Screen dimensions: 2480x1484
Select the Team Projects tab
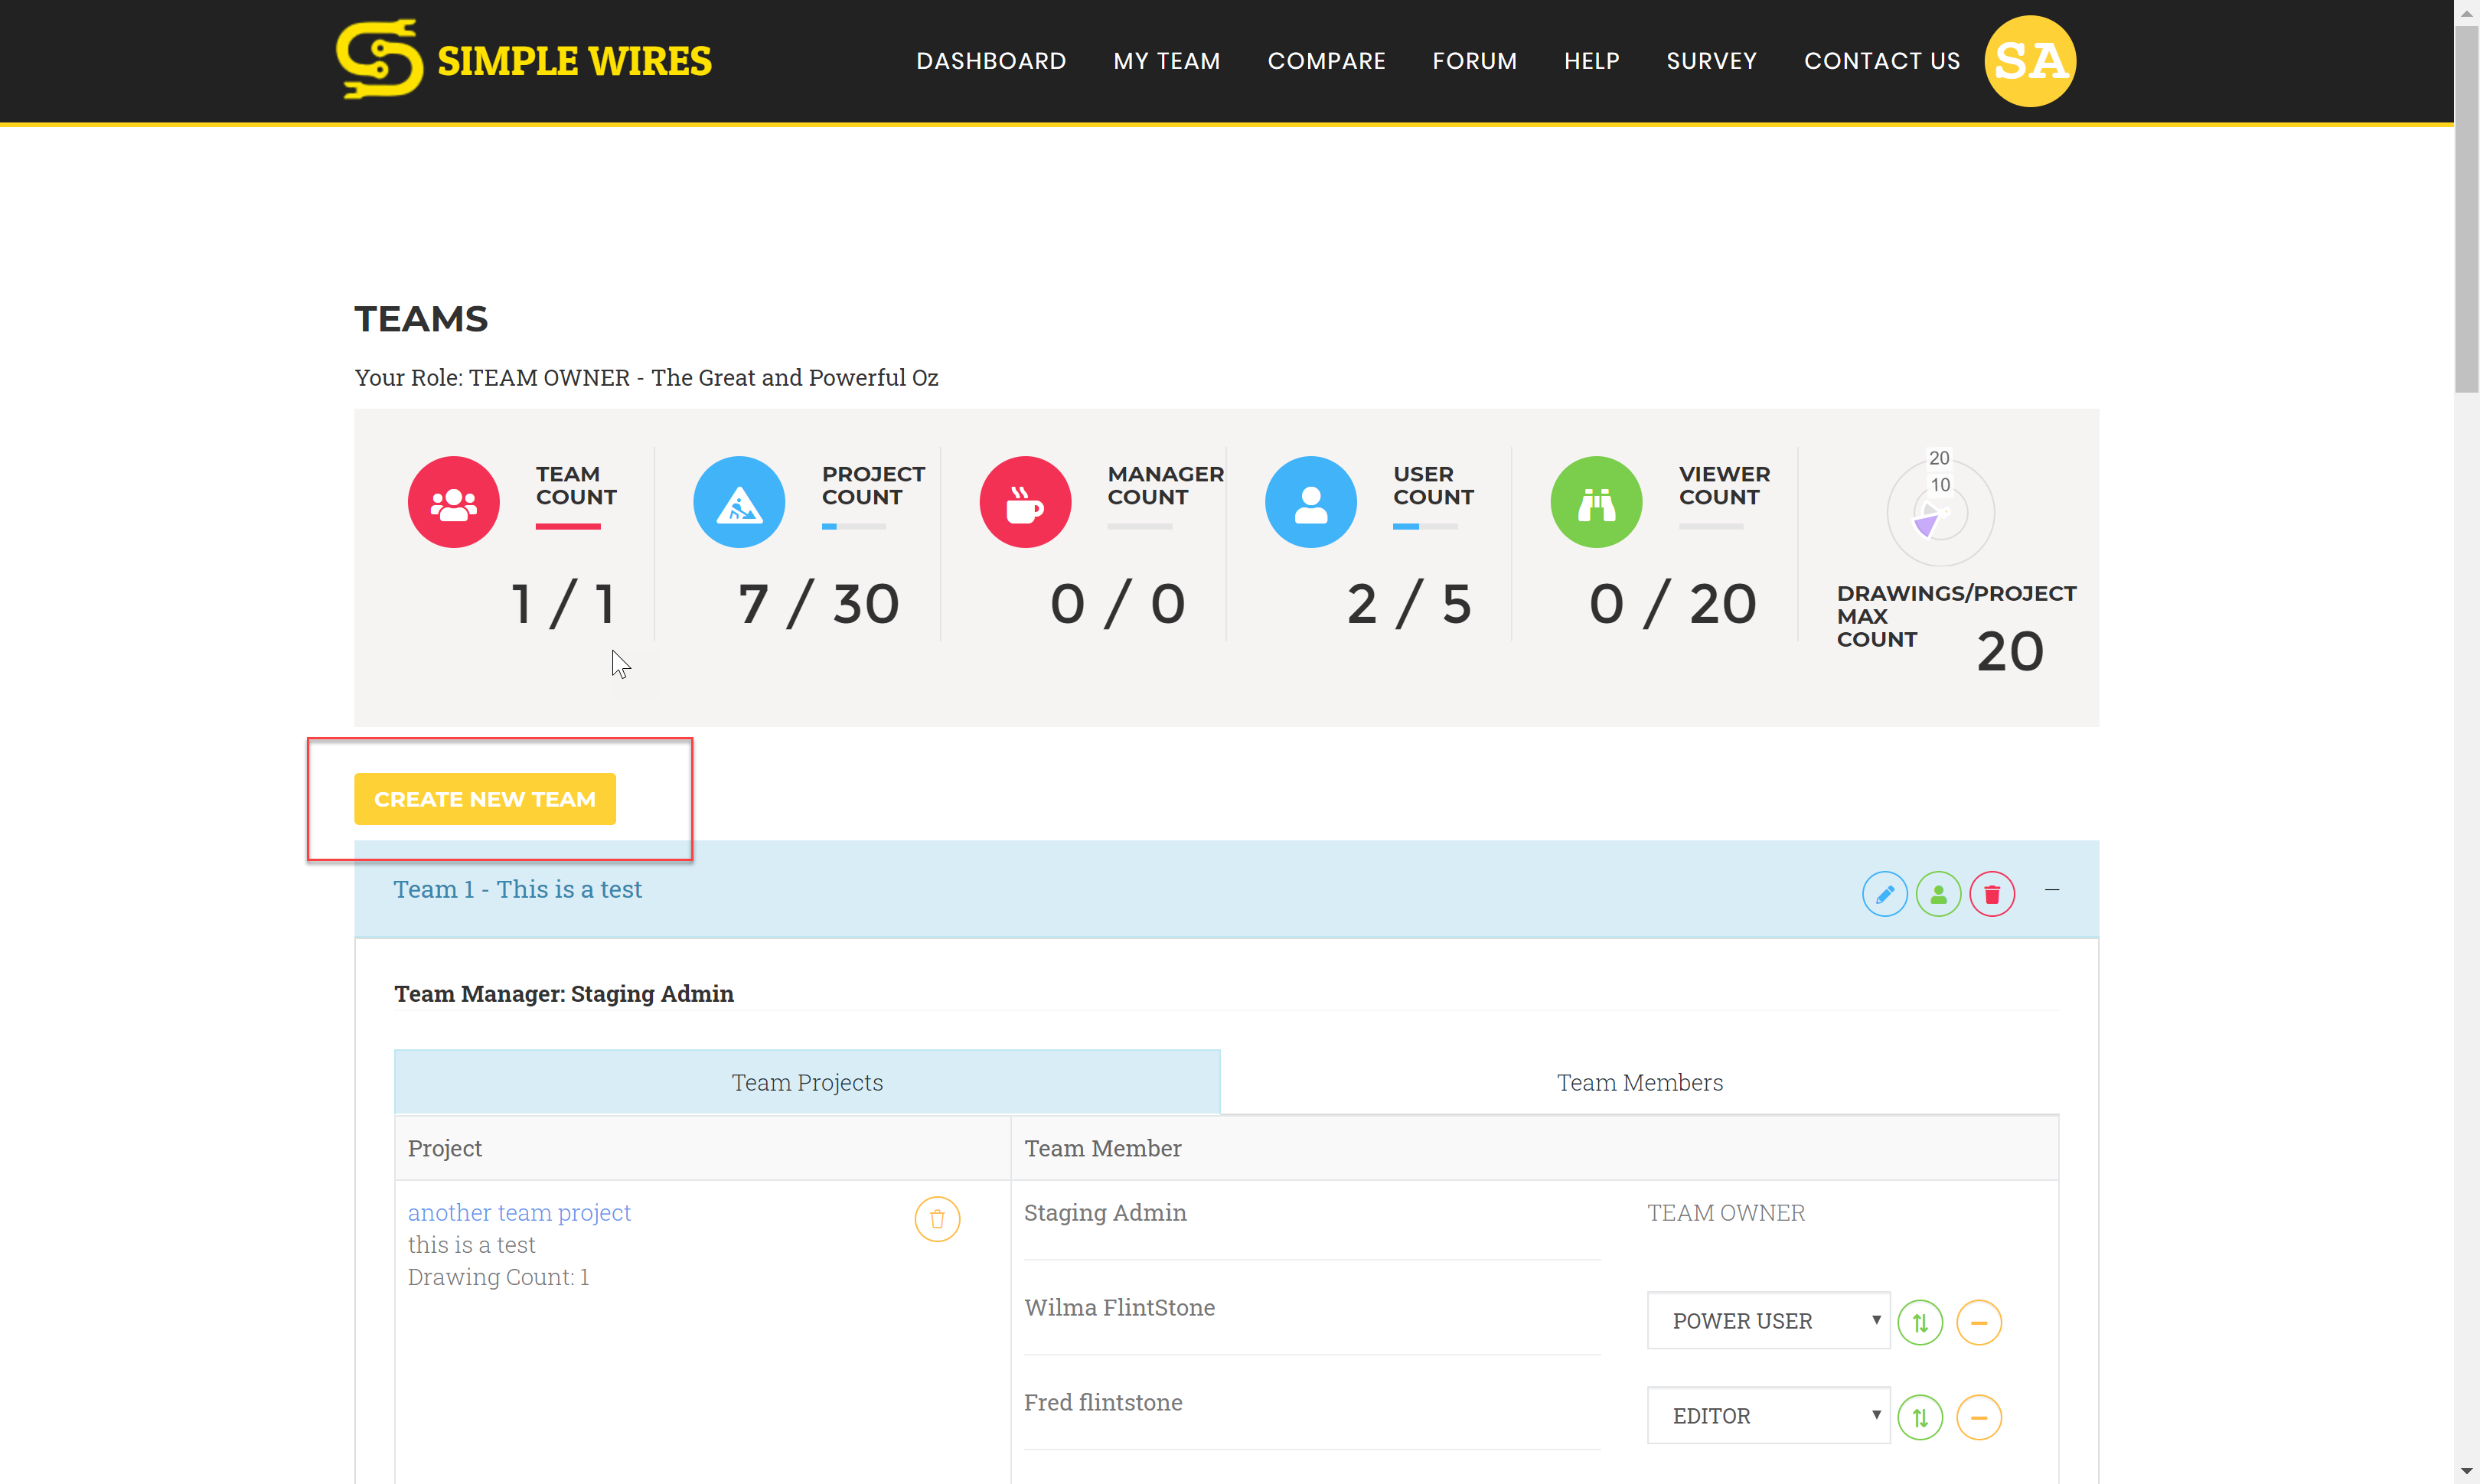pos(807,1083)
